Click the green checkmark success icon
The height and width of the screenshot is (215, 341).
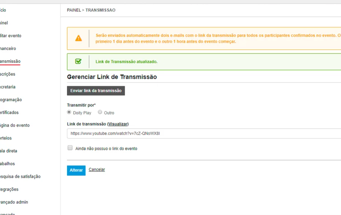78,61
